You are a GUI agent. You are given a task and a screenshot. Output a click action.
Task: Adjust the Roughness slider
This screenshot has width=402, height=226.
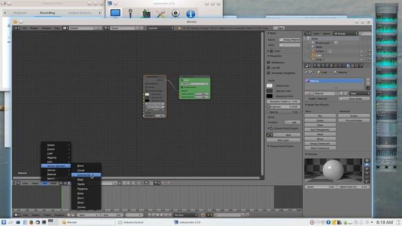[283, 107]
